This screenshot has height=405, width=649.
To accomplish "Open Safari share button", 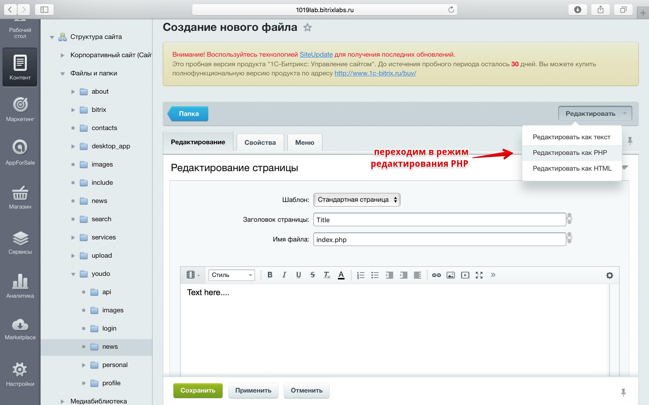I will click(601, 10).
